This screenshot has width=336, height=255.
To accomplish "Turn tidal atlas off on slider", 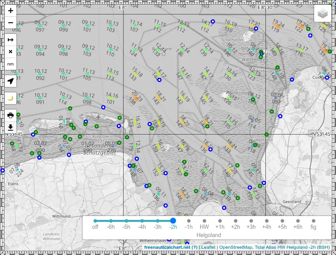I will (95, 221).
